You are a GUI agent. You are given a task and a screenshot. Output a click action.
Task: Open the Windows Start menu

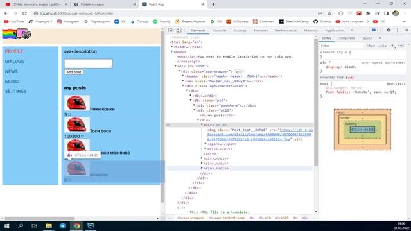[x=6, y=226]
